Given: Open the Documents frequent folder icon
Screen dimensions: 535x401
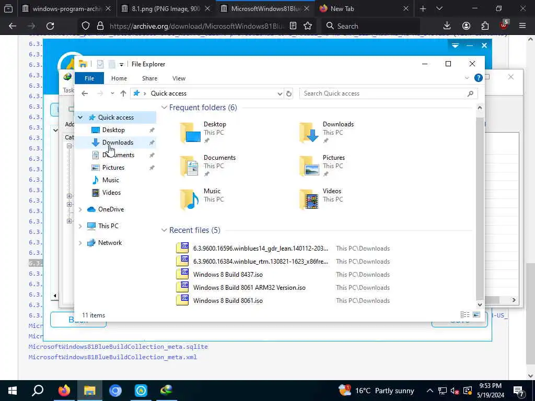Looking at the screenshot, I should (190, 166).
